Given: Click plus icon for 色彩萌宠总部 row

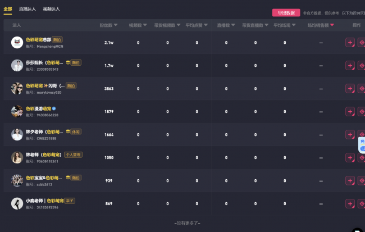Looking at the screenshot, I should pos(350,42).
